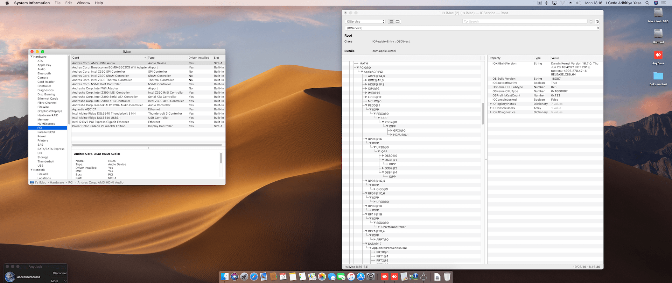Open the File menu
The image size is (672, 283).
[x=57, y=3]
